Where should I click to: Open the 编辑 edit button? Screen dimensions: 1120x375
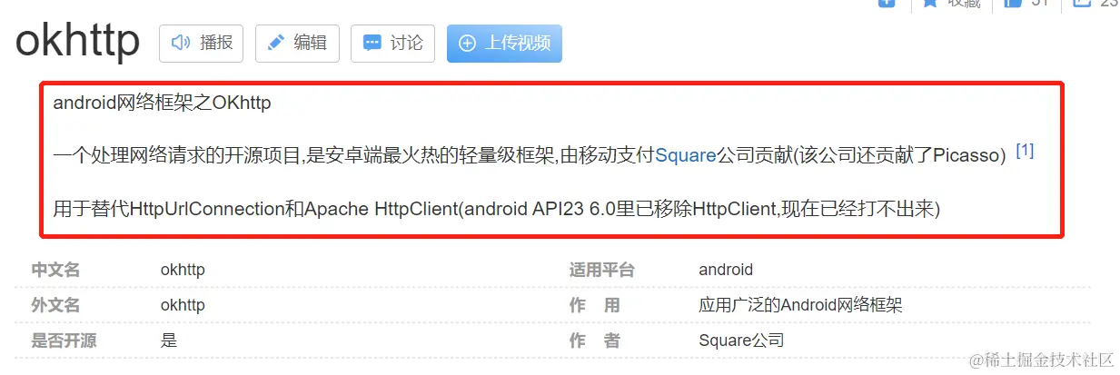pos(297,43)
